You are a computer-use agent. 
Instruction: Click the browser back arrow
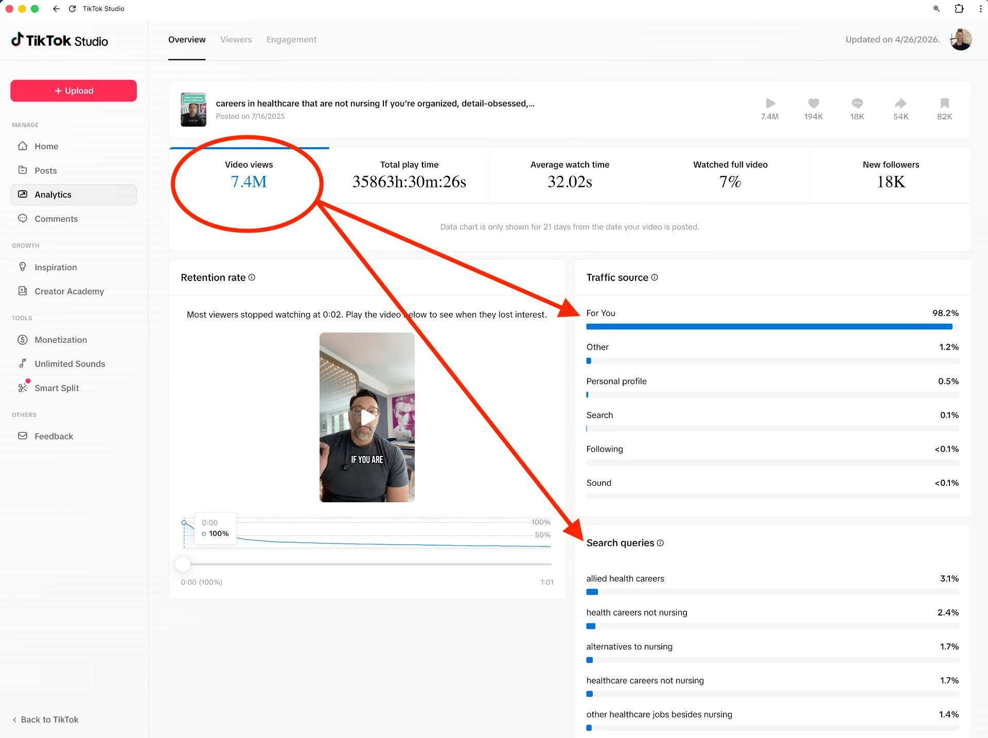pyautogui.click(x=56, y=9)
